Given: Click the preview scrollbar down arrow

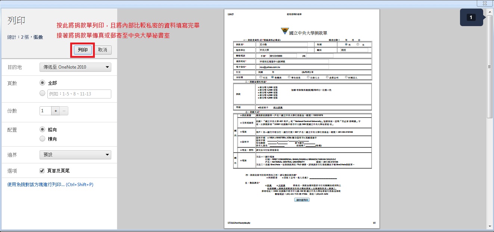Looking at the screenshot, I should tap(490, 227).
